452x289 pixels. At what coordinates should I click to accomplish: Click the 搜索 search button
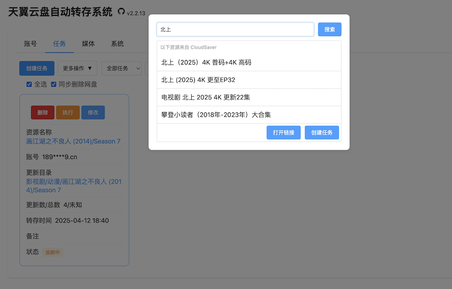click(330, 29)
